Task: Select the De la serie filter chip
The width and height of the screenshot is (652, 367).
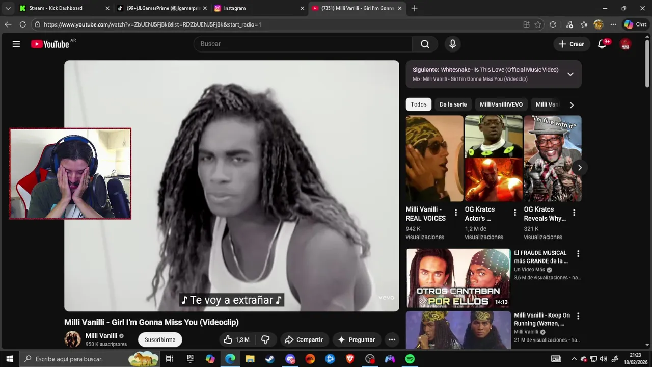Action: (453, 104)
